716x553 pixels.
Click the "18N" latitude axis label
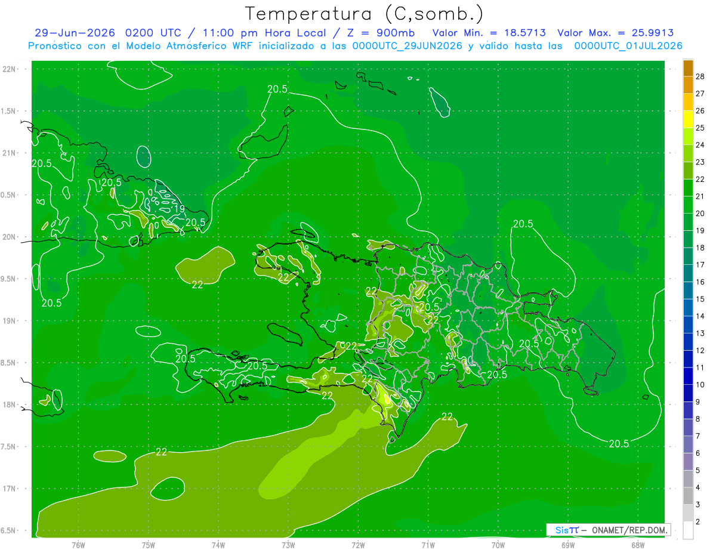click(x=10, y=404)
